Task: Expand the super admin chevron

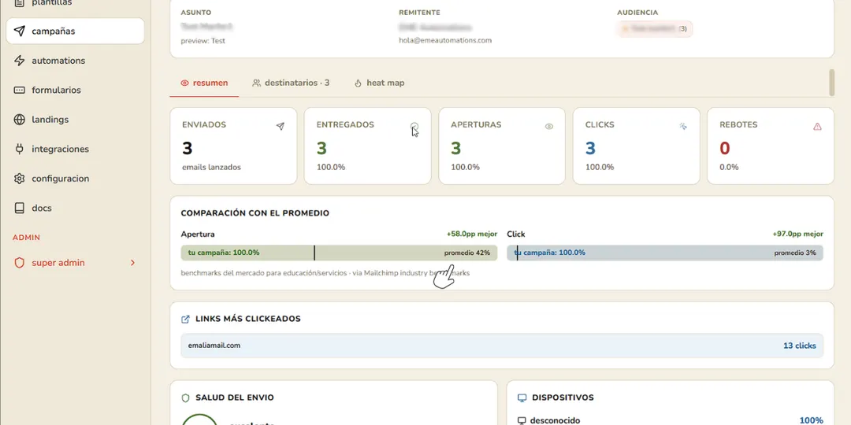Action: (133, 263)
